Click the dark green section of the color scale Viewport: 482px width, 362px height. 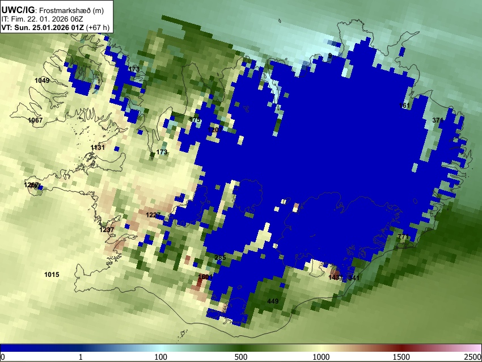(x=241, y=348)
